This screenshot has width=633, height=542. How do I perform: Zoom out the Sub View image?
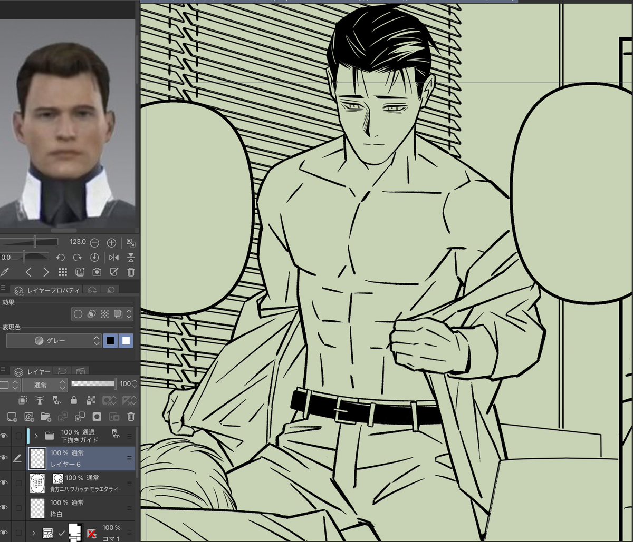[x=94, y=243]
